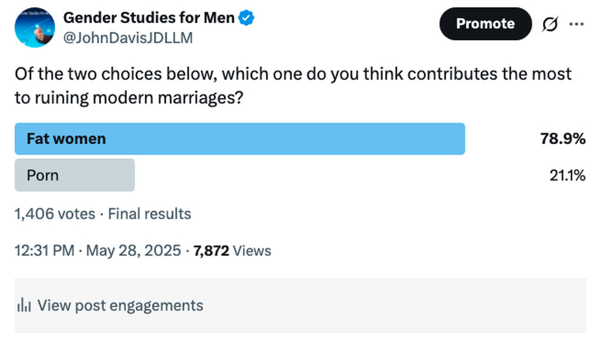Click the May 28, 2025 date
Image resolution: width=601 pixels, height=340 pixels.
tap(133, 251)
